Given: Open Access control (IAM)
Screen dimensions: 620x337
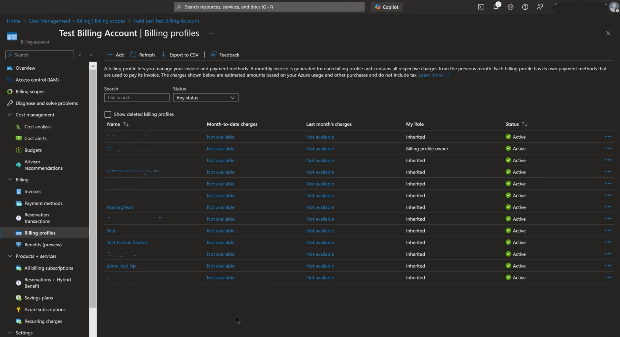Looking at the screenshot, I should tap(37, 80).
